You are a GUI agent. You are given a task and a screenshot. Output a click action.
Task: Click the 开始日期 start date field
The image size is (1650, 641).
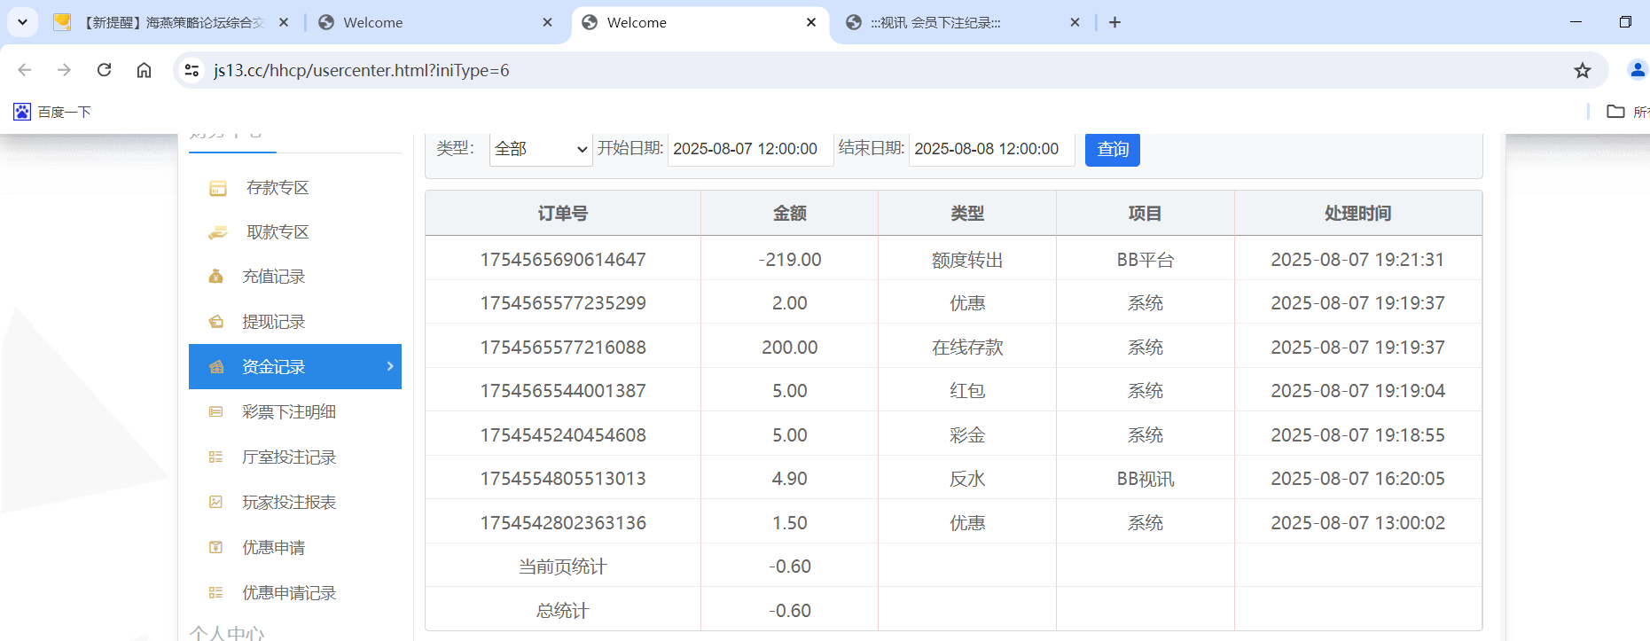750,149
